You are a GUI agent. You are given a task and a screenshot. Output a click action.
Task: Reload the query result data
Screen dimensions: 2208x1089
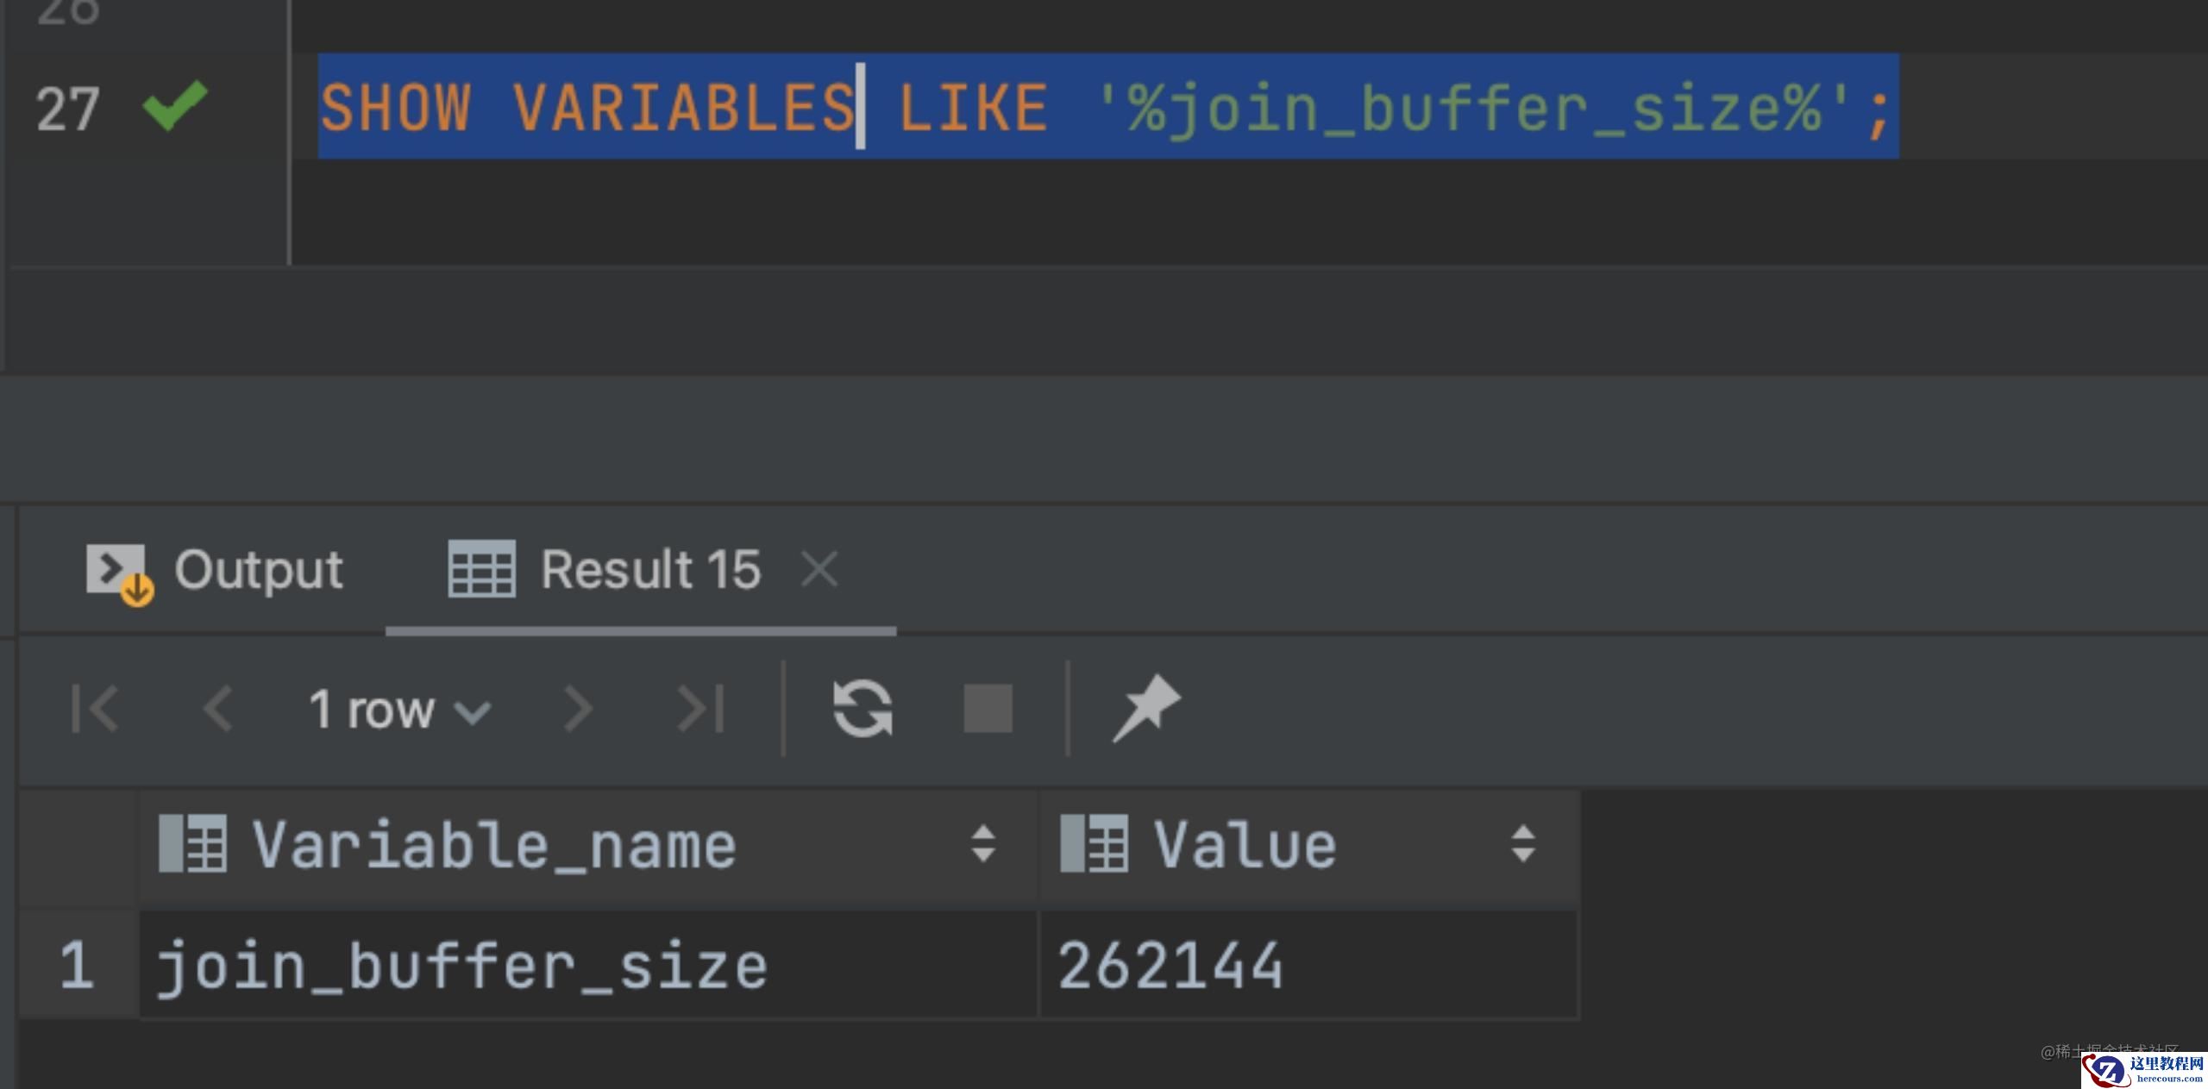click(x=862, y=709)
